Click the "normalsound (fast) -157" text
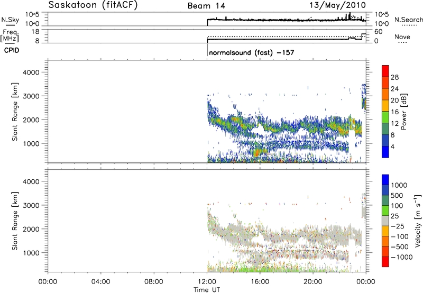This screenshot has height=293, width=423. pos(252,52)
